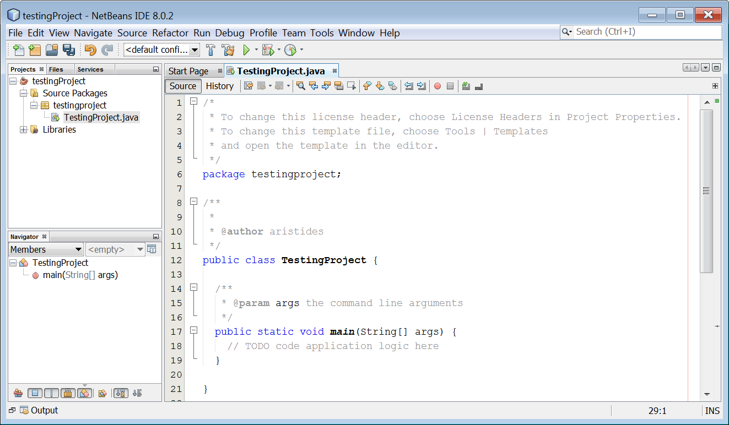Click the Undo icon in the toolbar
The height and width of the screenshot is (425, 729).
pos(90,50)
